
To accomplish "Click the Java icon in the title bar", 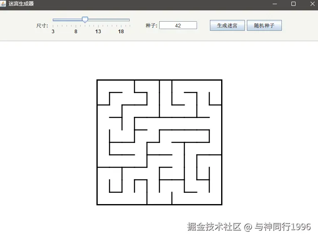I will [x=3, y=4].
